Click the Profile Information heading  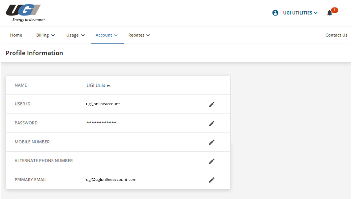pos(34,53)
